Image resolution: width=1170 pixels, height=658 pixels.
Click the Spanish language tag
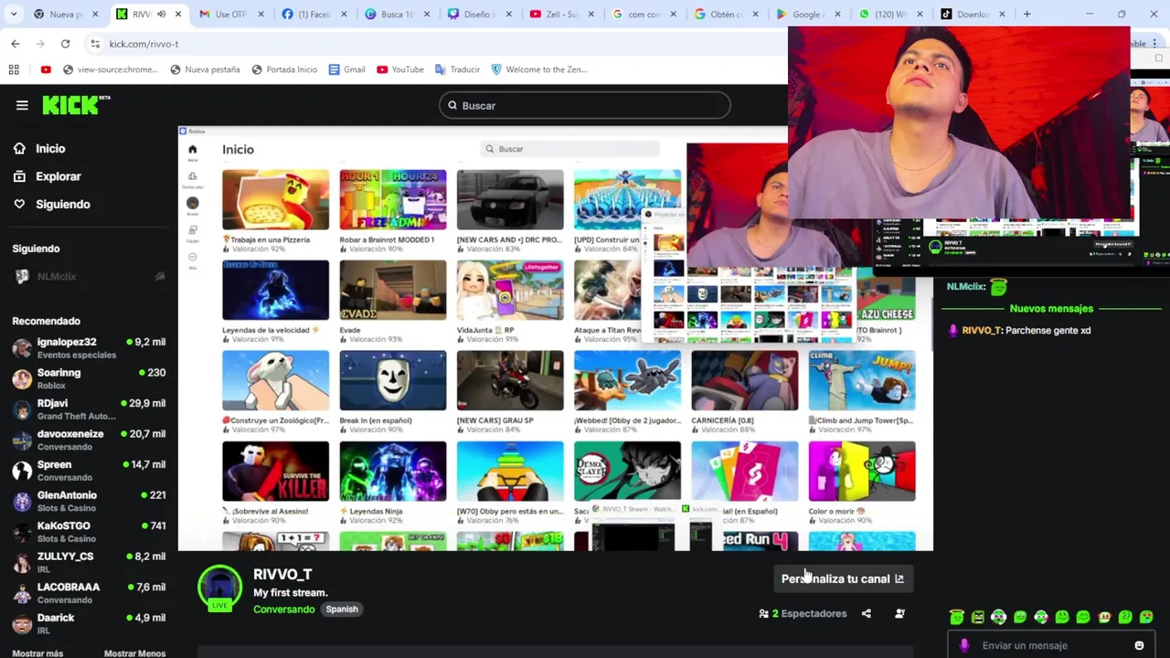coord(342,609)
